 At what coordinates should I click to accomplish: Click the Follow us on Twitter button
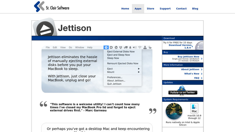(183, 93)
